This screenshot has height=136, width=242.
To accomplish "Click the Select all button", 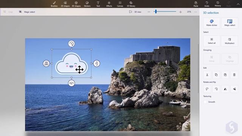I will (x=212, y=41).
